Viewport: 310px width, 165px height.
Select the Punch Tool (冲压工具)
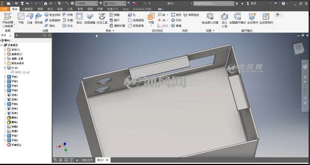click(102, 19)
